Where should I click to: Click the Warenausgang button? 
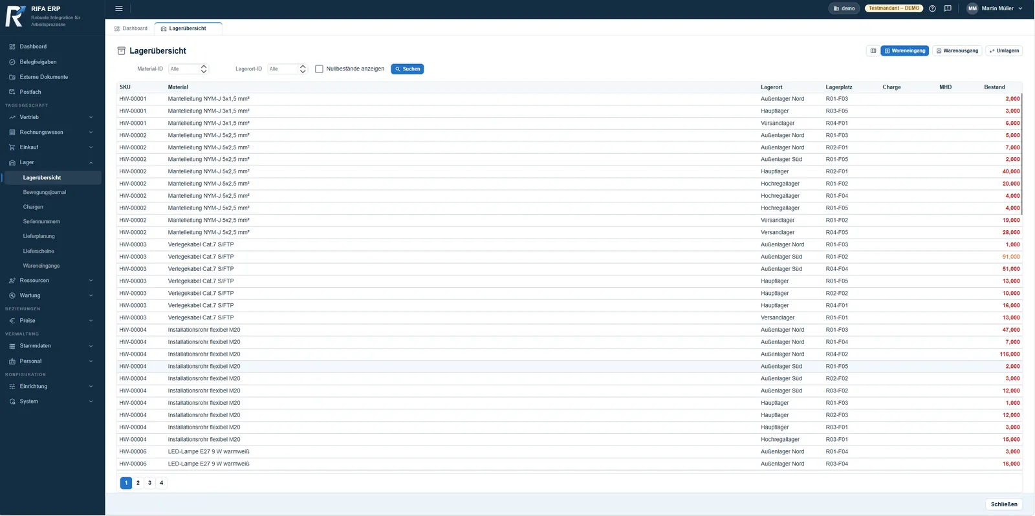pyautogui.click(x=957, y=50)
